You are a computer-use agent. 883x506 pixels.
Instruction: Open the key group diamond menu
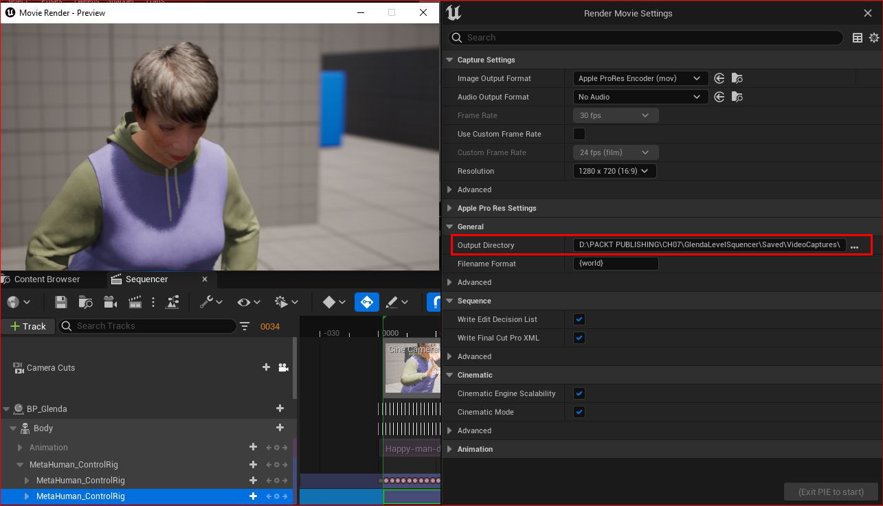coord(335,302)
